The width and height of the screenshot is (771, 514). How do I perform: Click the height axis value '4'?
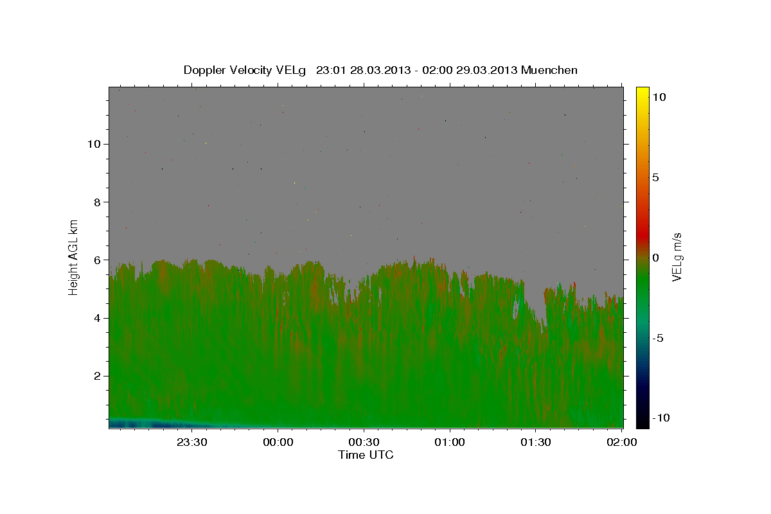pos(96,318)
